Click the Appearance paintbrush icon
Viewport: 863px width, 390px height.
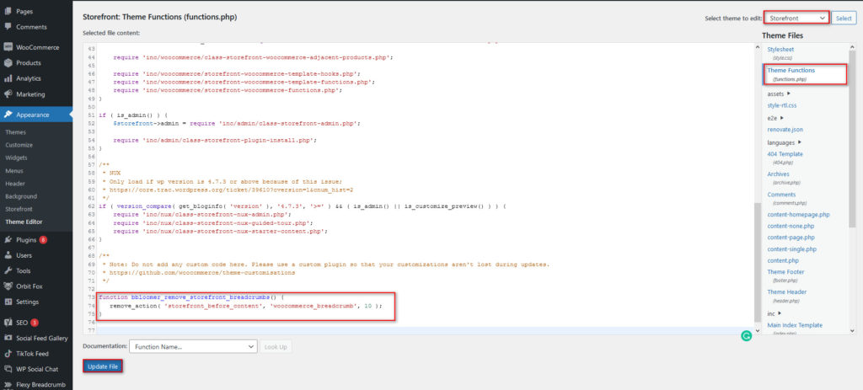tap(8, 115)
